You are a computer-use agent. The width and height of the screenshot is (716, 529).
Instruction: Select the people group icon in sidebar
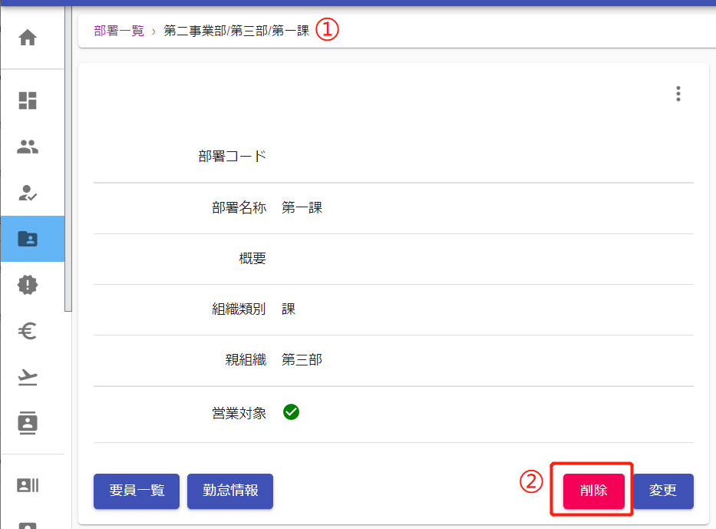click(x=28, y=147)
